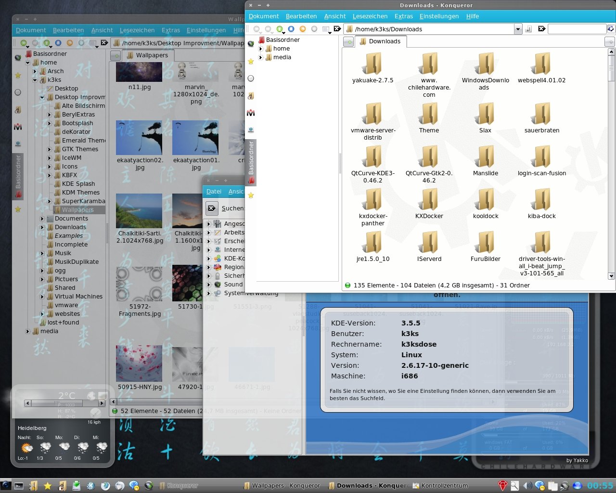Open history clock panel in Downloads sidebar
616x493 pixels.
pos(251,78)
